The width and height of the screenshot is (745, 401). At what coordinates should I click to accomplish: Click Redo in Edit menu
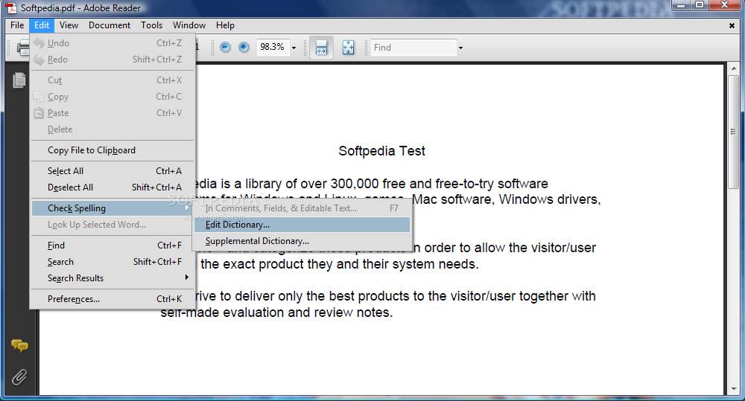112,60
